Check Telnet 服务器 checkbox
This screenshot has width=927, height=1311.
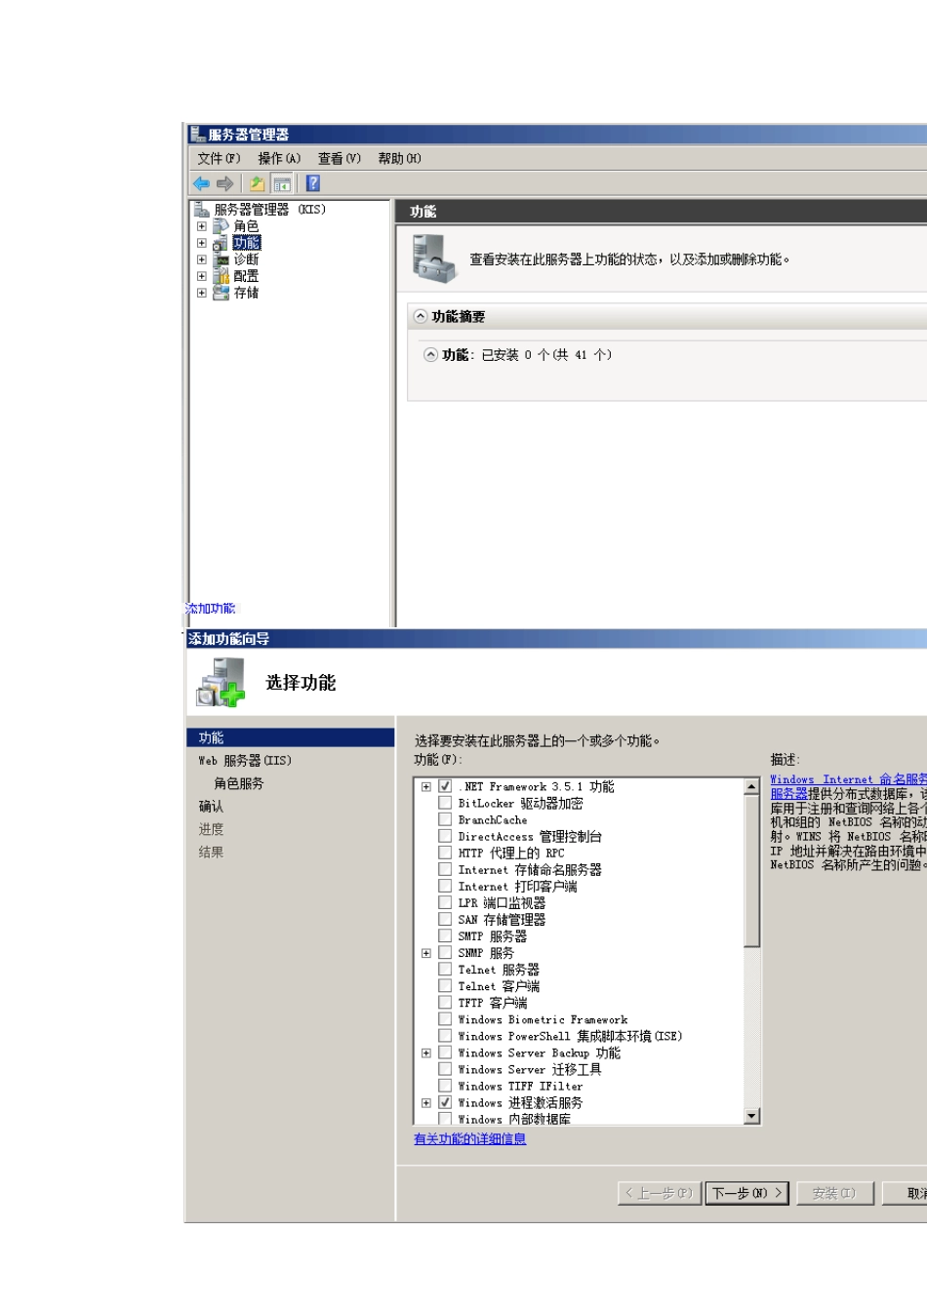tap(445, 970)
